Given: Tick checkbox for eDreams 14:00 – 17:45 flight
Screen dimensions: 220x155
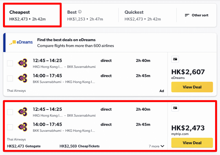Looking at the screenshot, I should [x=10, y=78].
